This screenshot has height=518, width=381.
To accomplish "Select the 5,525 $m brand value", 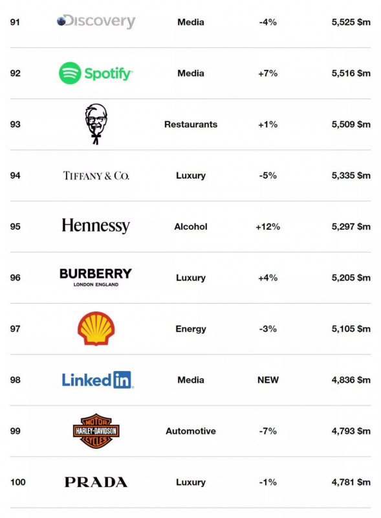I will coord(351,22).
